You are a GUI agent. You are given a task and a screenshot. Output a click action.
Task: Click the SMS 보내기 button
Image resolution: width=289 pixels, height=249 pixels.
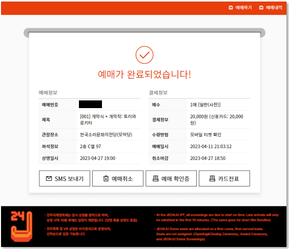point(65,178)
